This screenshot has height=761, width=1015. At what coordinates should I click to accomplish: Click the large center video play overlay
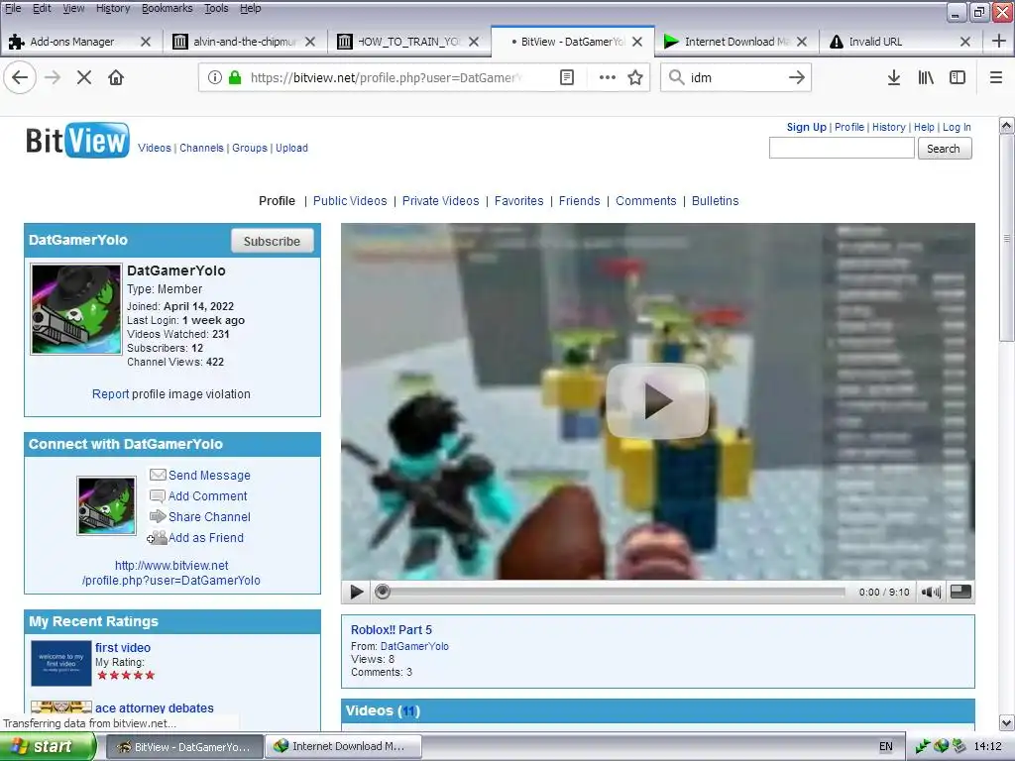coord(657,401)
